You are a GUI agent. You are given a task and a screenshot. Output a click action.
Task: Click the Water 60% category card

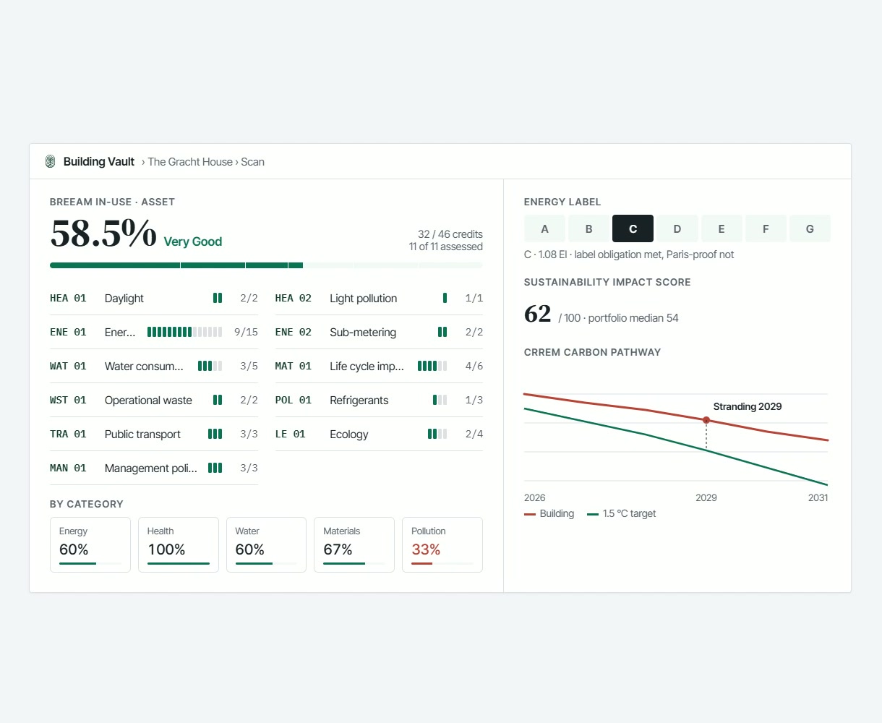tap(266, 544)
